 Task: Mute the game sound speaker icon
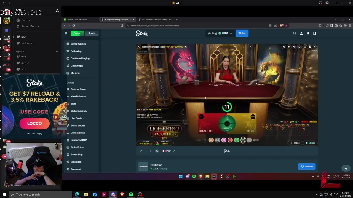tap(294, 47)
